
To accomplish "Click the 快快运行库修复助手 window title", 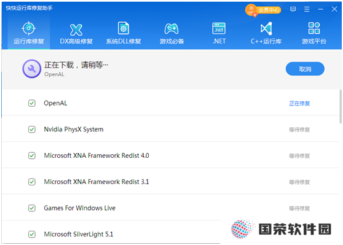I will [x=29, y=8].
